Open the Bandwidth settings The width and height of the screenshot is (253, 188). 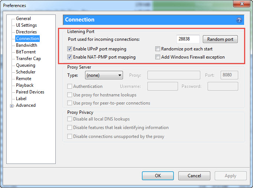[x=26, y=45]
